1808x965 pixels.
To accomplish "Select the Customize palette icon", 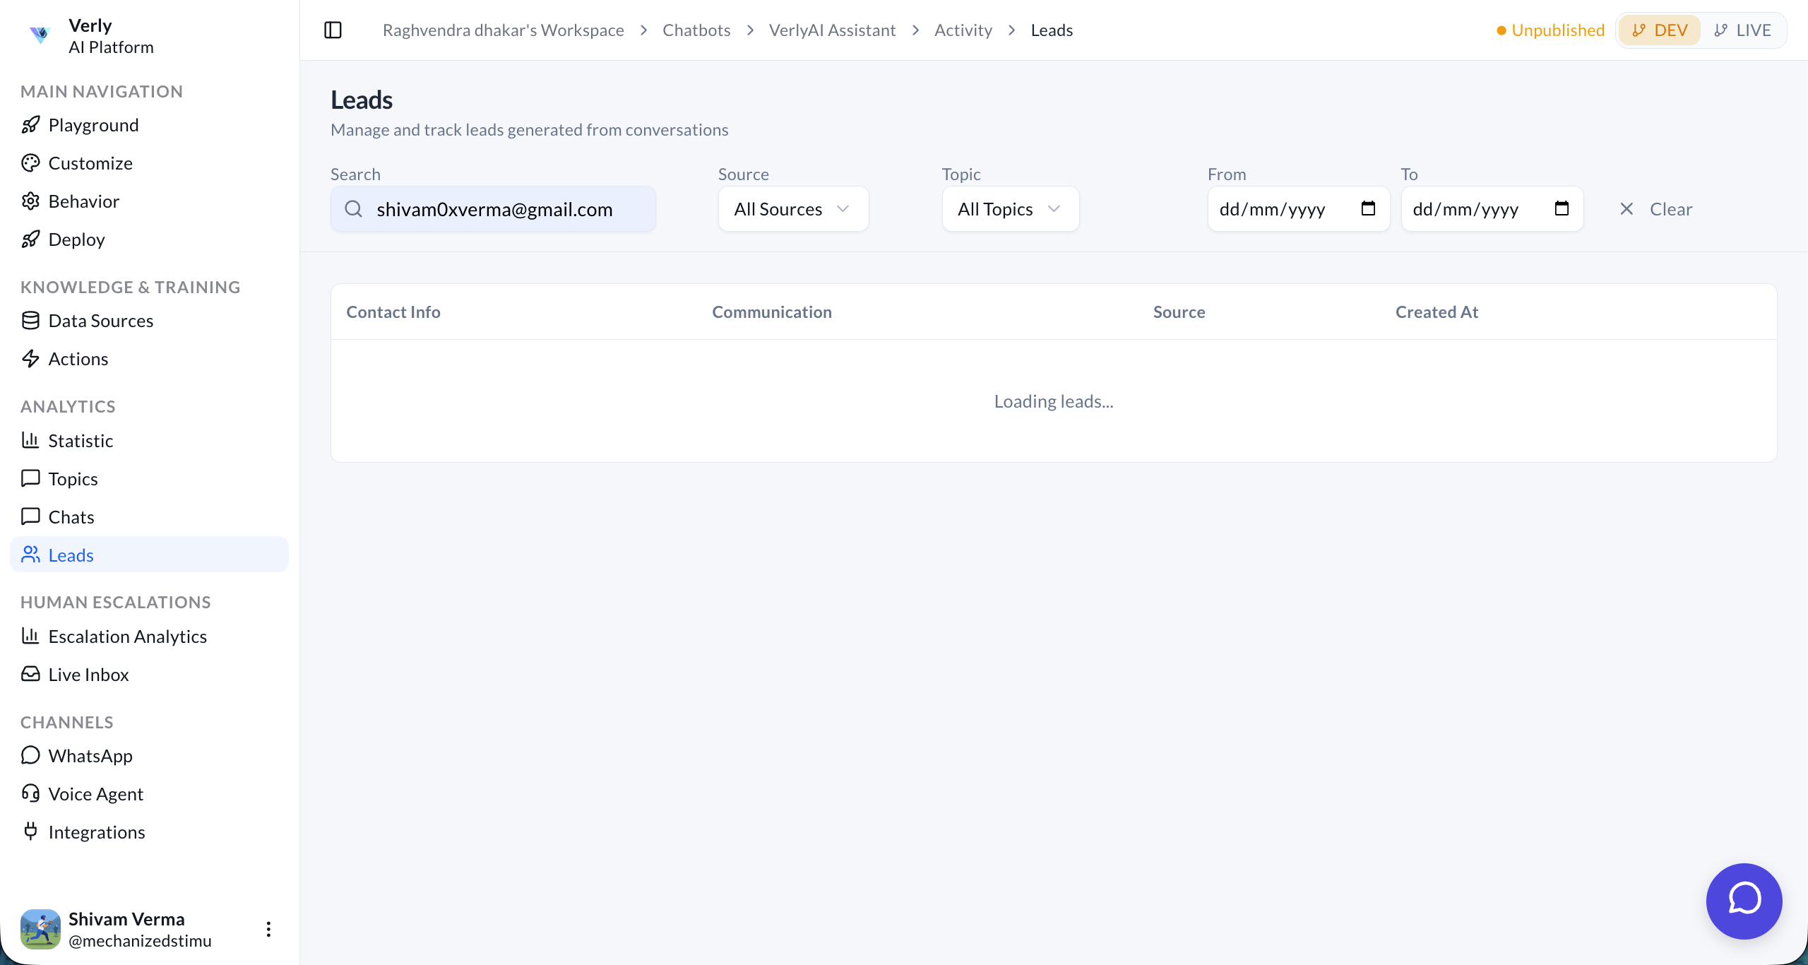I will tap(30, 162).
